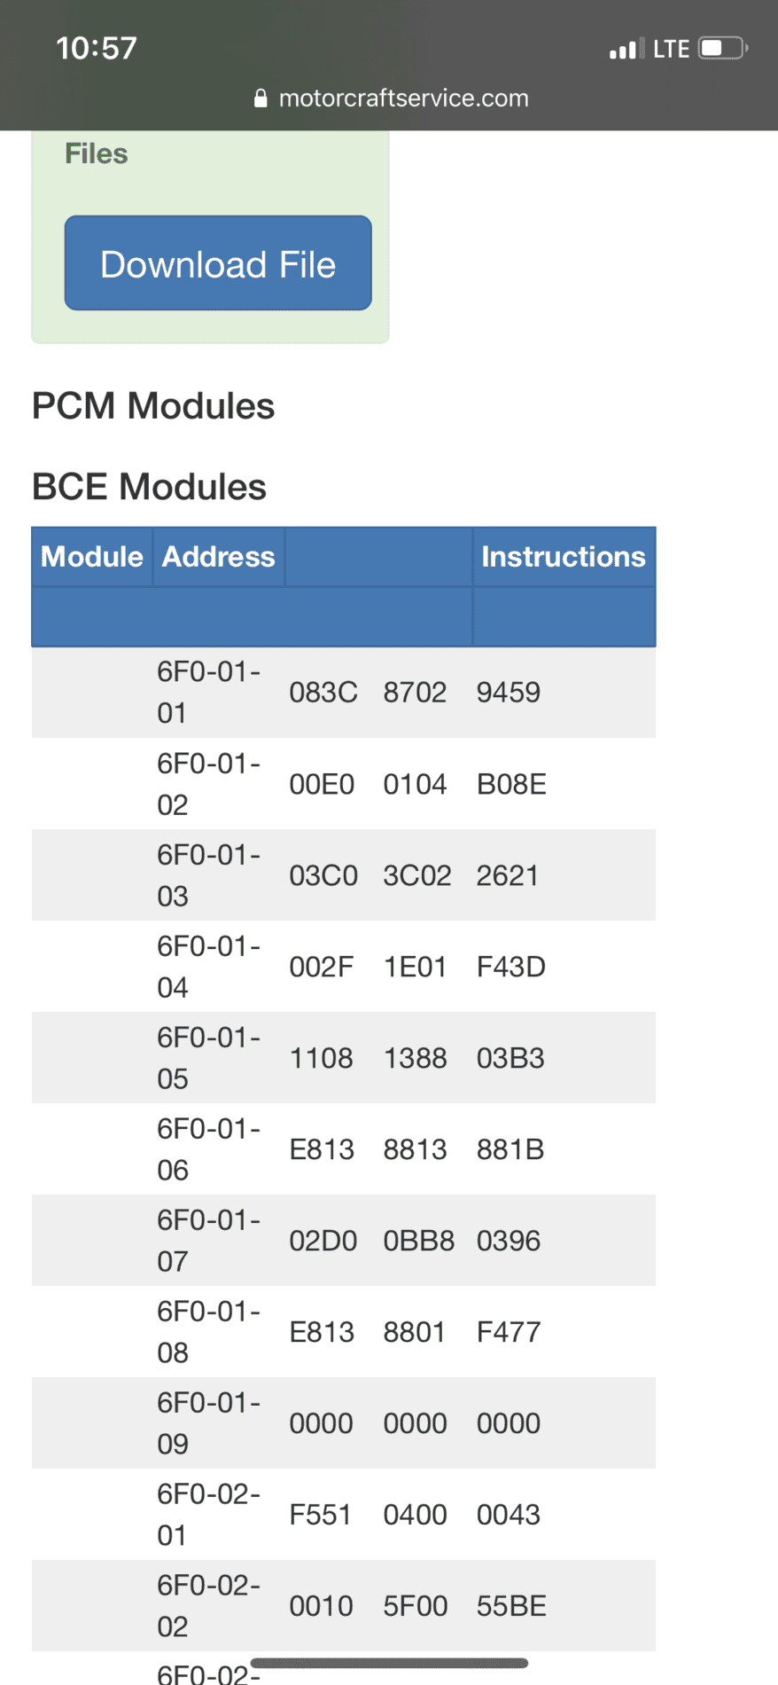This screenshot has width=778, height=1685.
Task: Tap value 083C in first row
Action: (x=323, y=693)
